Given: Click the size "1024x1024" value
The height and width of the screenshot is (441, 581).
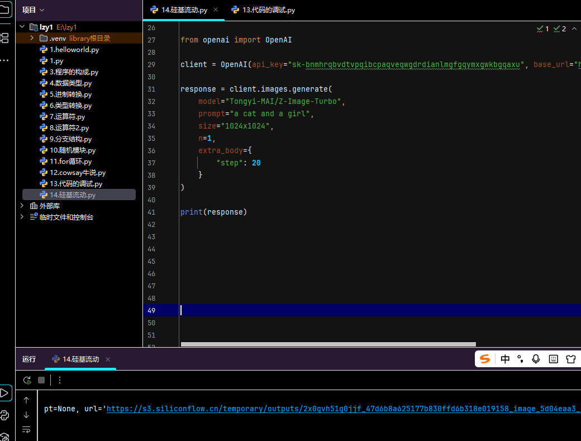Looking at the screenshot, I should point(245,126).
